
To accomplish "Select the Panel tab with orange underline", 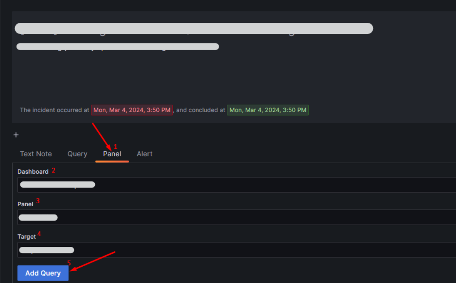I will [x=112, y=154].
